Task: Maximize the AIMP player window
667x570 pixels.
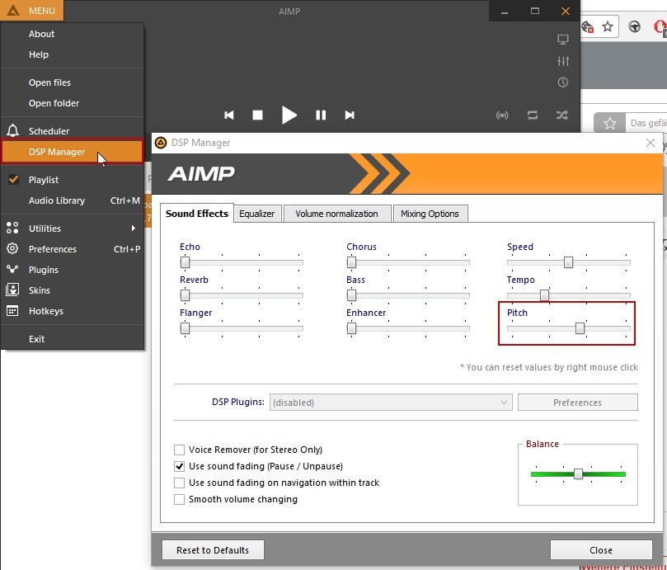Action: click(x=535, y=11)
